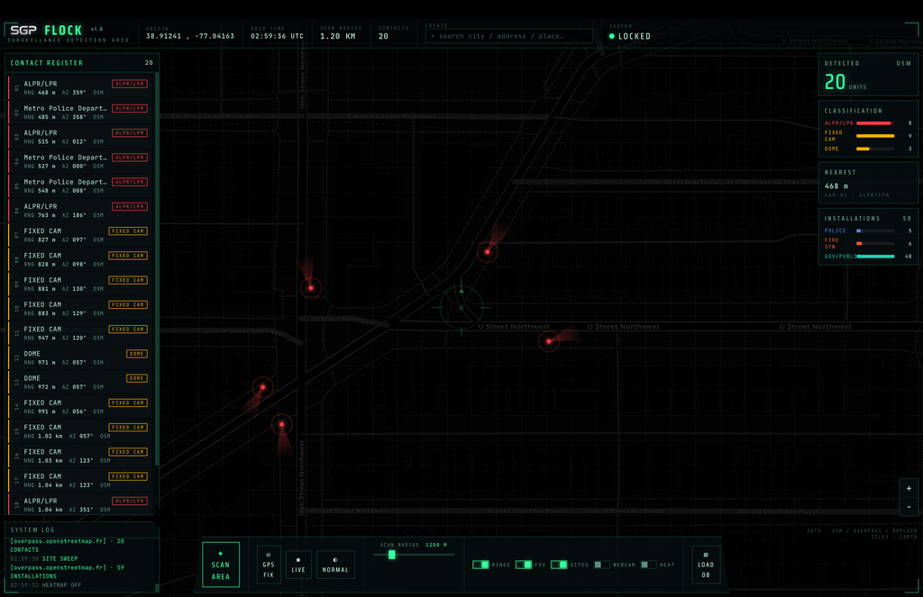Open the LOAD DB button
The image size is (923, 597).
[x=706, y=565]
